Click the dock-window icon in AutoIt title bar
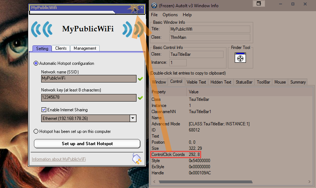The width and height of the screenshot is (316, 188). [x=259, y=4]
